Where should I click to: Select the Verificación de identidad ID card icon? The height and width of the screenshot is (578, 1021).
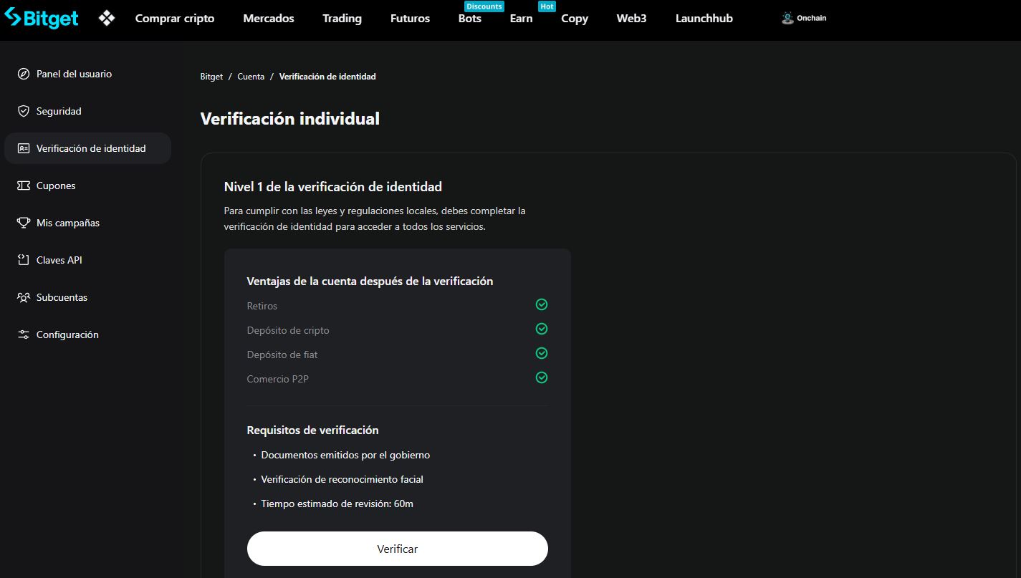[22, 148]
